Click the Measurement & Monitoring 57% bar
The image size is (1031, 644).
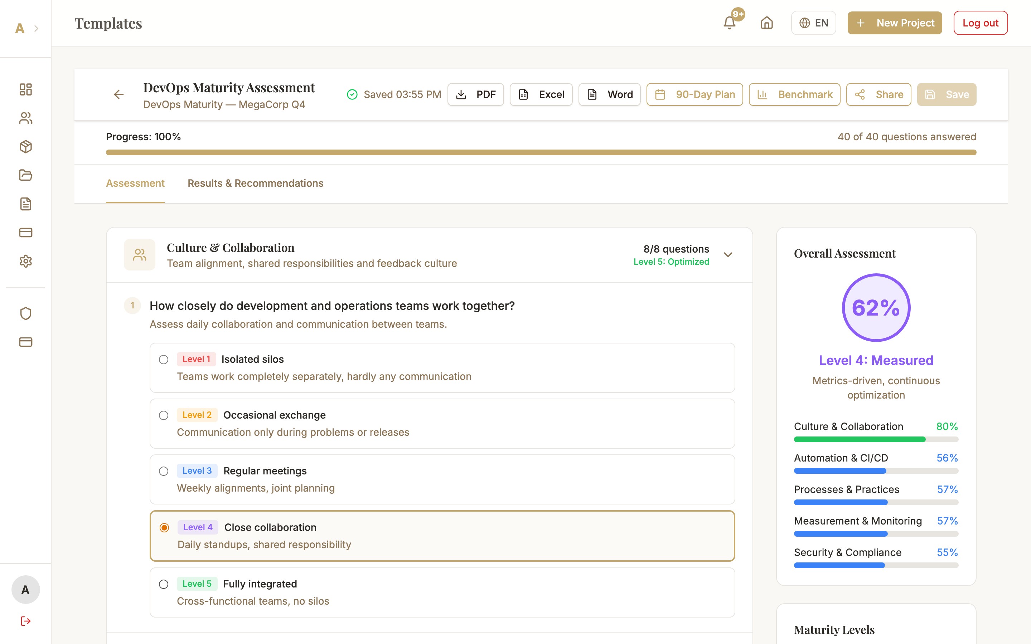tap(876, 534)
